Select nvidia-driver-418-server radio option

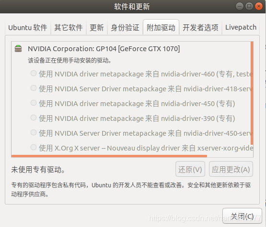[x=34, y=88]
